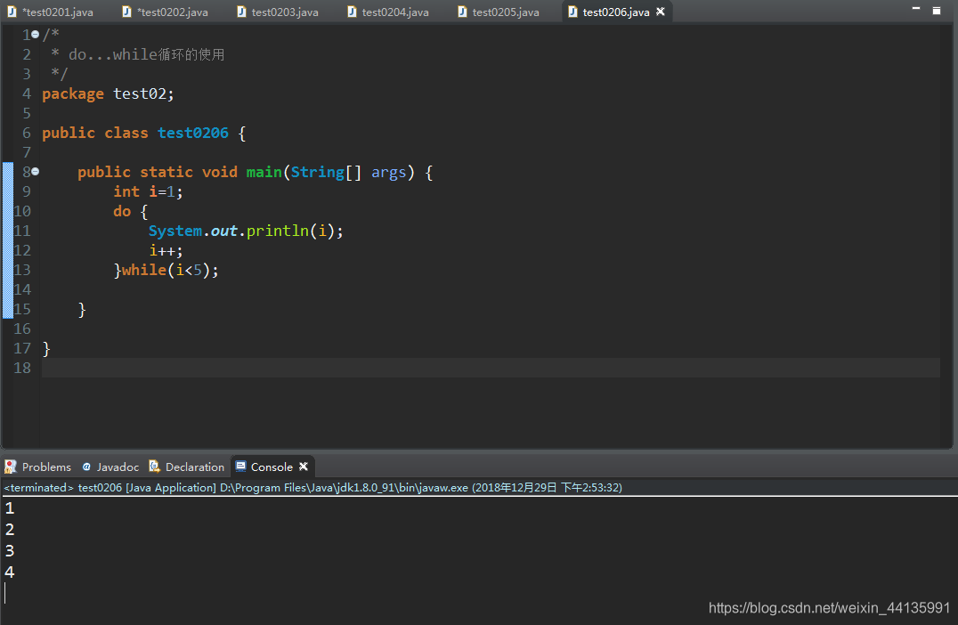The width and height of the screenshot is (958, 625).
Task: Close the Console view
Action: click(303, 467)
